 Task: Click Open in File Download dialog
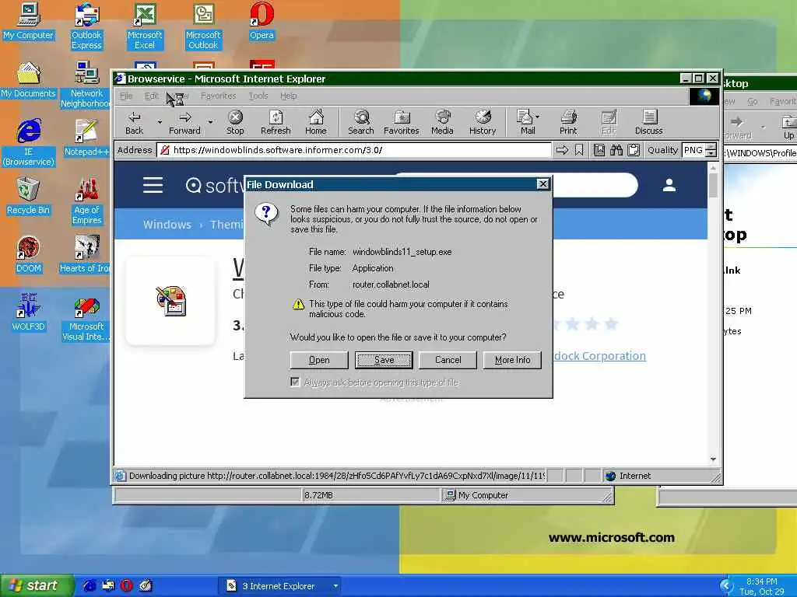[318, 360]
